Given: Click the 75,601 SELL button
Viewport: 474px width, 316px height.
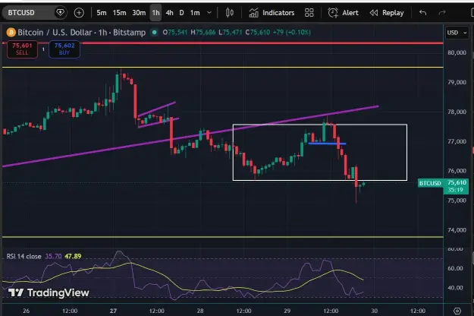Looking at the screenshot, I should pos(22,49).
